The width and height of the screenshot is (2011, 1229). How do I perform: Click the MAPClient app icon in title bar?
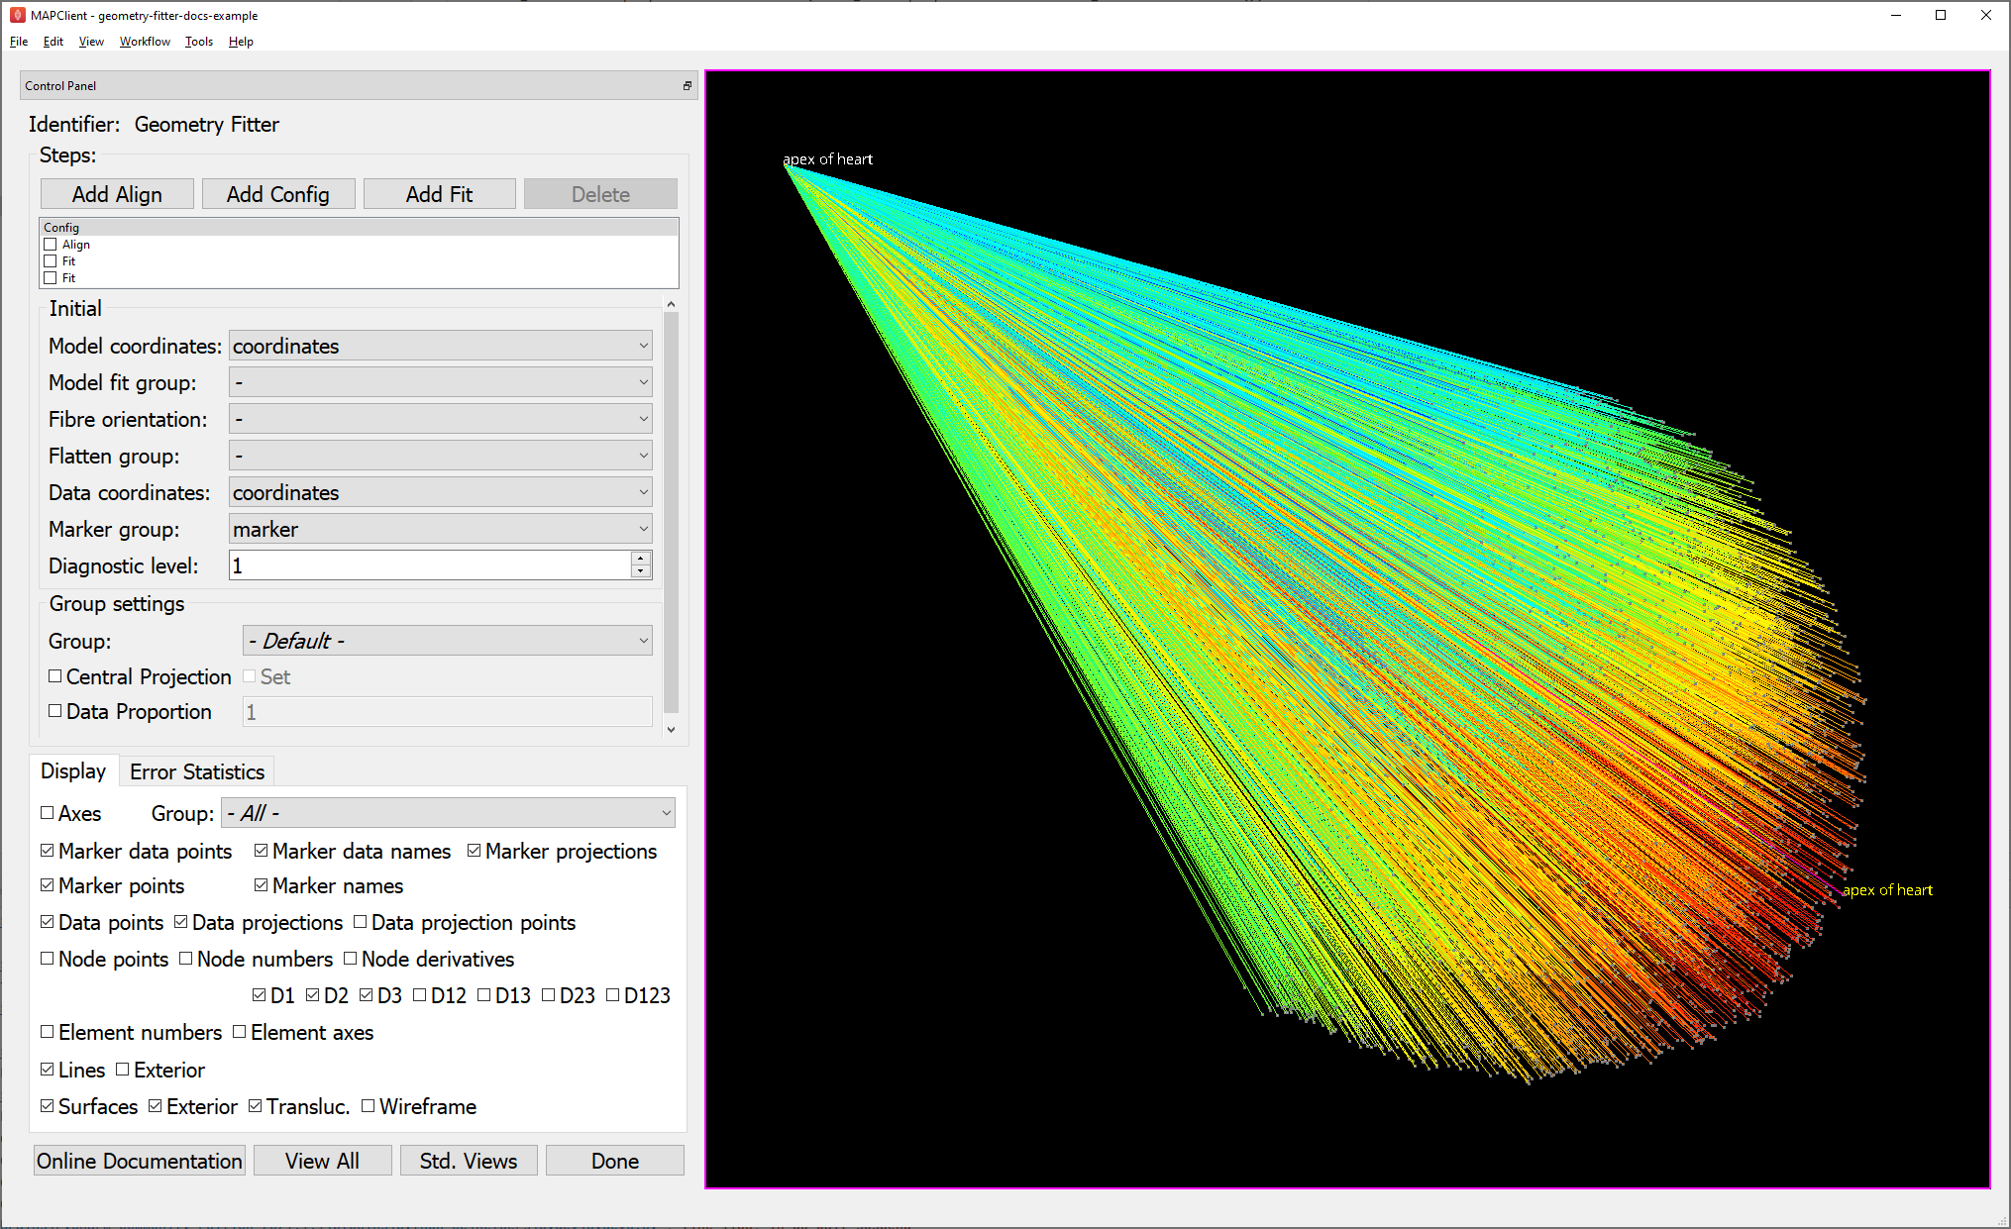(17, 15)
